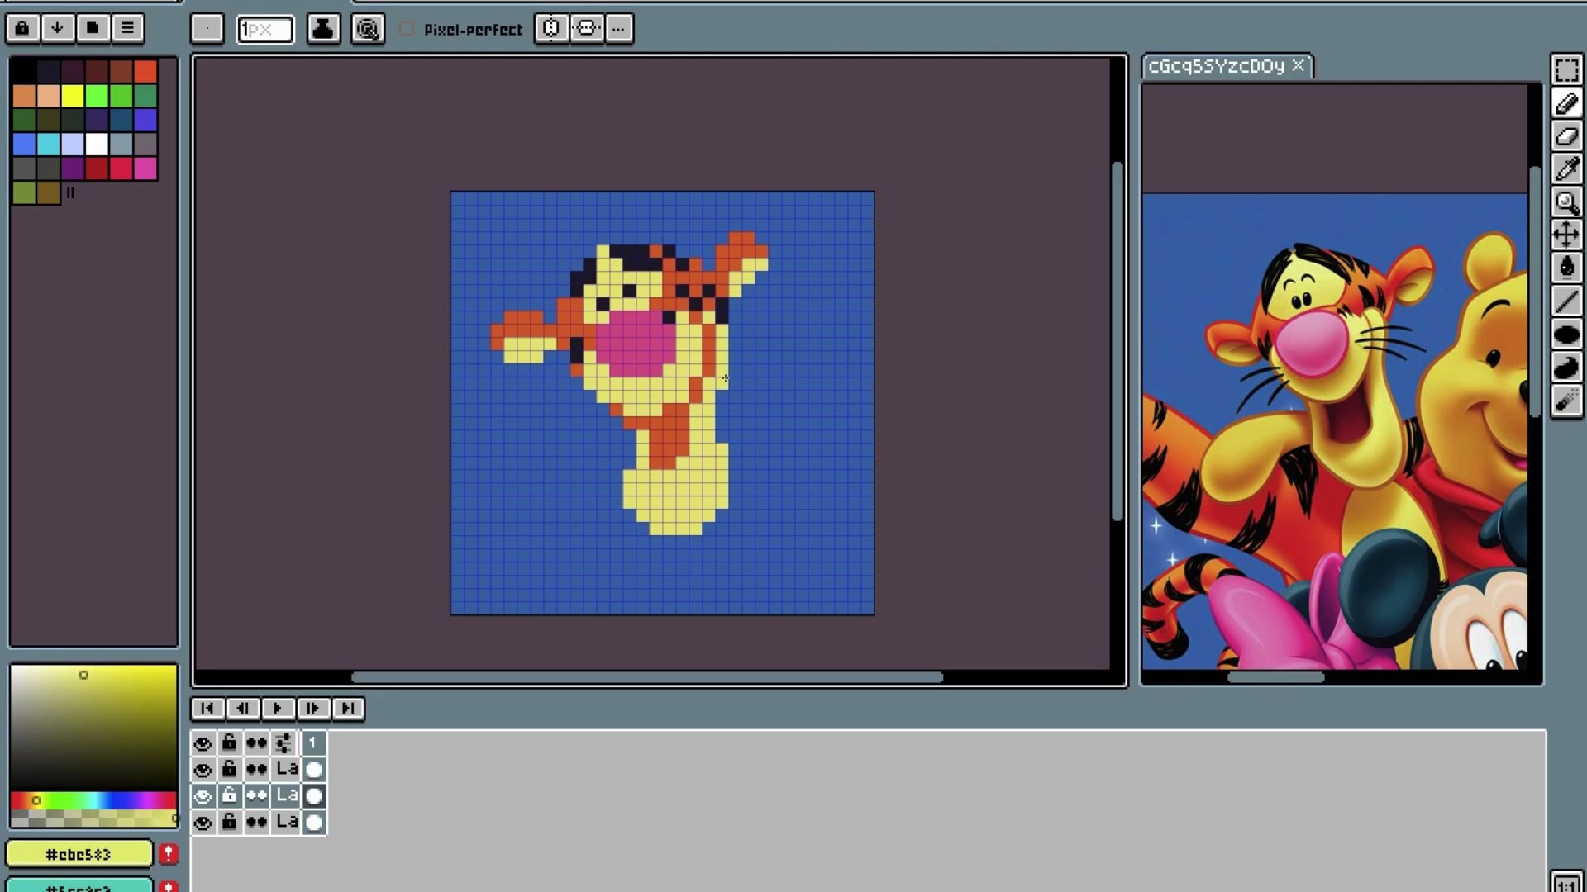This screenshot has height=892, width=1587.
Task: Select the Line tool
Action: click(x=1566, y=301)
